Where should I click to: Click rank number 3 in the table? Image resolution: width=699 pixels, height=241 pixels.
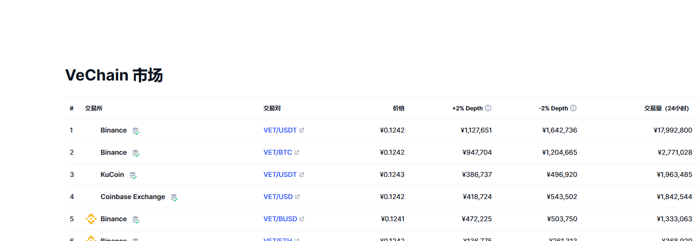[72, 174]
